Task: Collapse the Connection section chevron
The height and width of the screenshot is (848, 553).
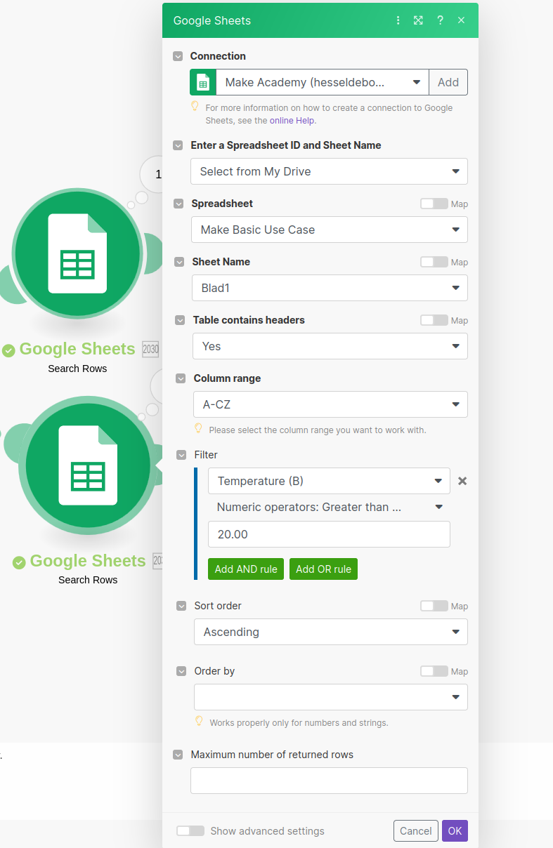Action: (178, 56)
